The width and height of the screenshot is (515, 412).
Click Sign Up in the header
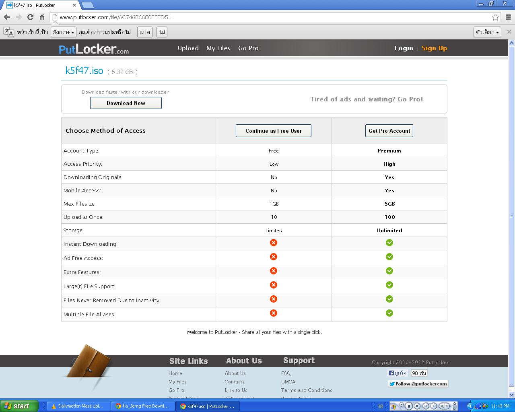coord(435,48)
